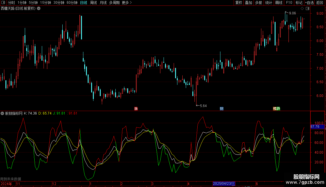326x187 pixels.
Task: Click the 2024年 label on the time axis
Action: coord(6,184)
